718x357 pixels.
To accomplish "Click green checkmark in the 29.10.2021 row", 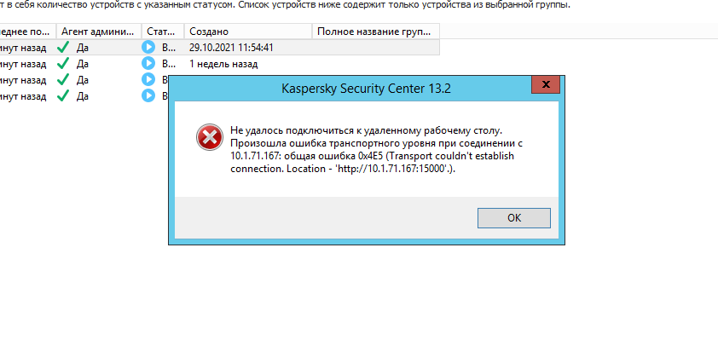I will pyautogui.click(x=62, y=48).
